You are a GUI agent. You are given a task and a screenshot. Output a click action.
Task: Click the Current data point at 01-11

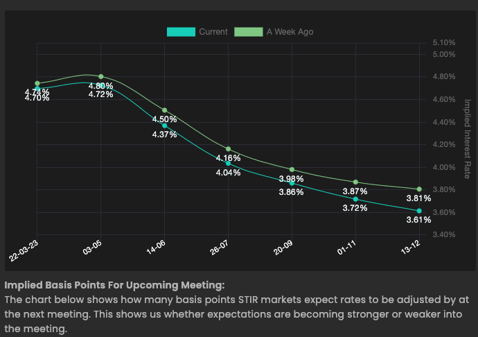click(x=355, y=199)
